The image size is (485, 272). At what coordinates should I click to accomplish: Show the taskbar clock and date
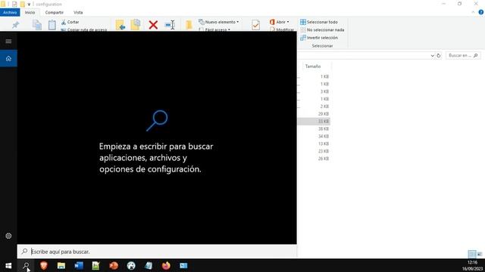click(472, 265)
